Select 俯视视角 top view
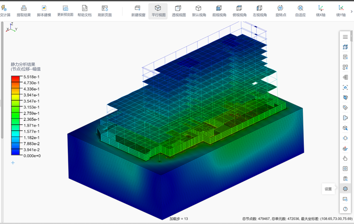354x224 pixels. pos(239,10)
